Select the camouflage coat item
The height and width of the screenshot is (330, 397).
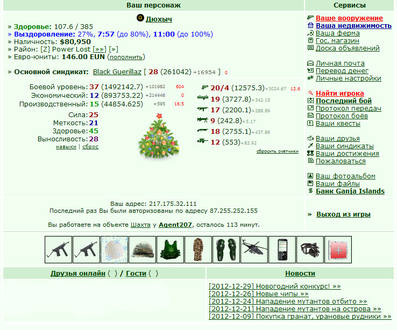[198, 249]
